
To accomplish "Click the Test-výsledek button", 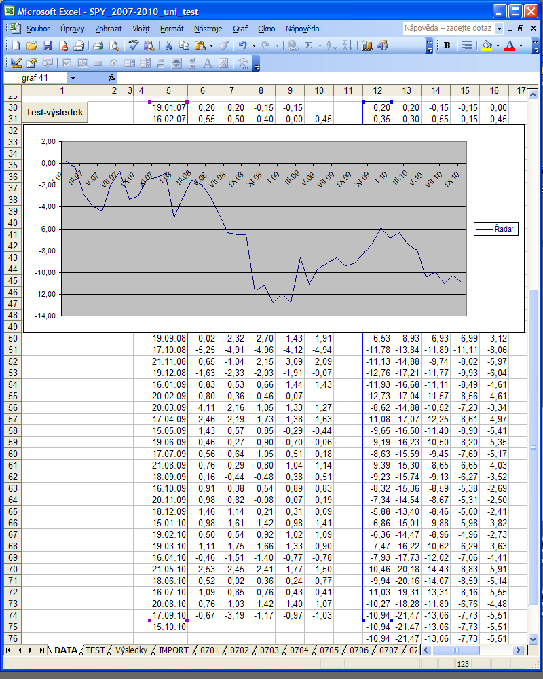I will coord(54,112).
